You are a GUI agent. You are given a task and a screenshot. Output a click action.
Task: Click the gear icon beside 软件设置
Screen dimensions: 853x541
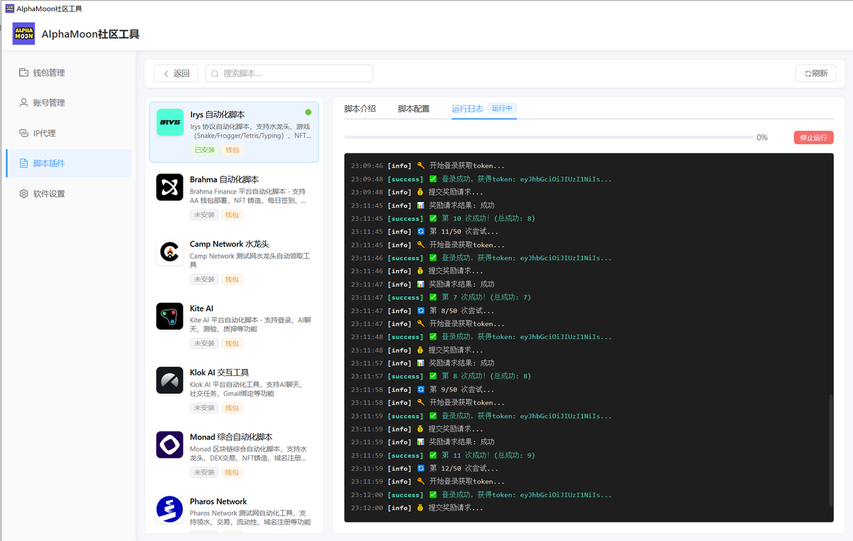click(x=24, y=193)
